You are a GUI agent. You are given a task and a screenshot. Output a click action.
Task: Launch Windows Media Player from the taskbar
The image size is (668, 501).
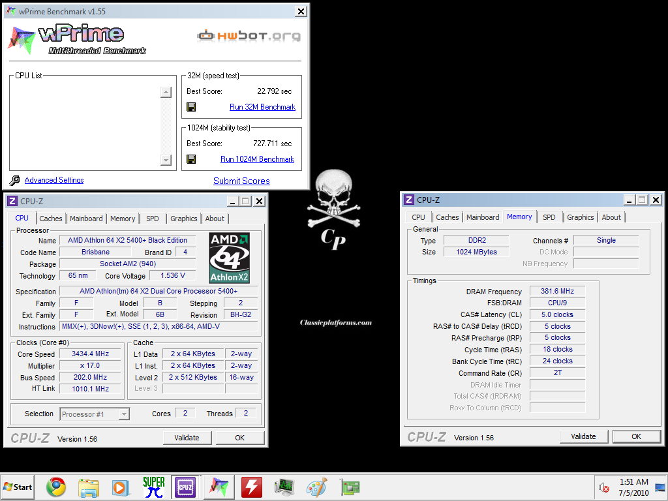pyautogui.click(x=121, y=487)
